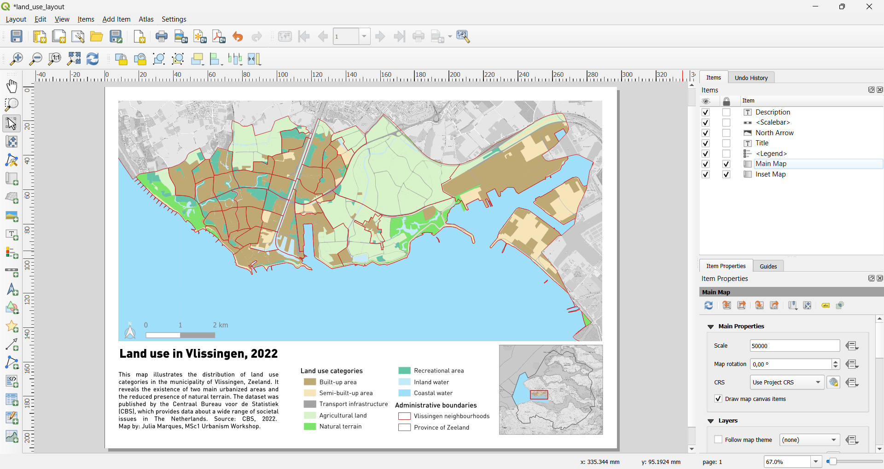Hide the Description item visibility checkbox
884x469 pixels.
(x=705, y=112)
